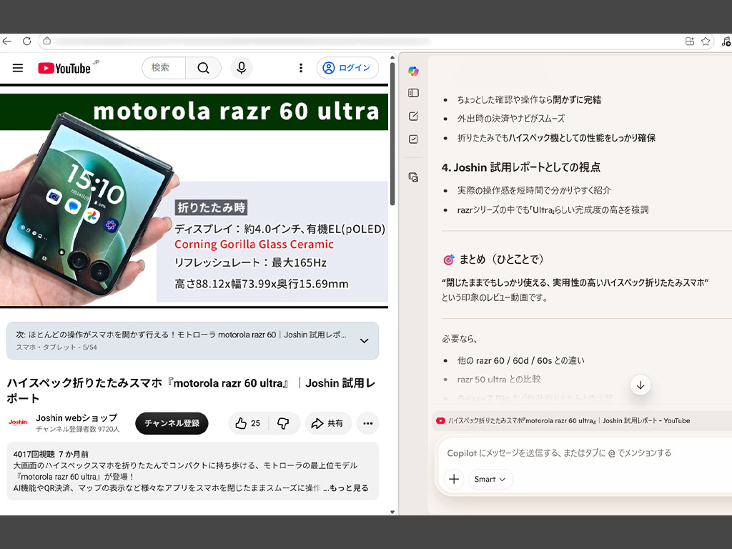Click the music note icon at browser edge

click(x=726, y=41)
